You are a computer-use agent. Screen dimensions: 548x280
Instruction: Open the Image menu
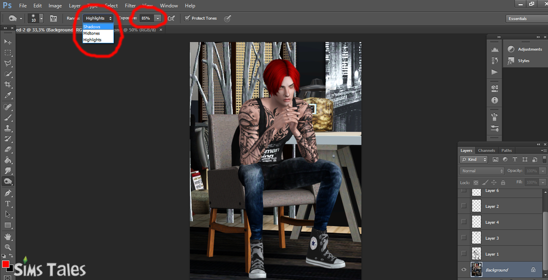click(55, 5)
